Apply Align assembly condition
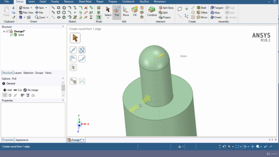This screenshot has height=157, width=279. click(x=215, y=13)
